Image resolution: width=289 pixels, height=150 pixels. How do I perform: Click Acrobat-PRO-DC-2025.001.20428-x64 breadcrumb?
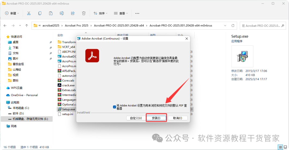click(119, 26)
